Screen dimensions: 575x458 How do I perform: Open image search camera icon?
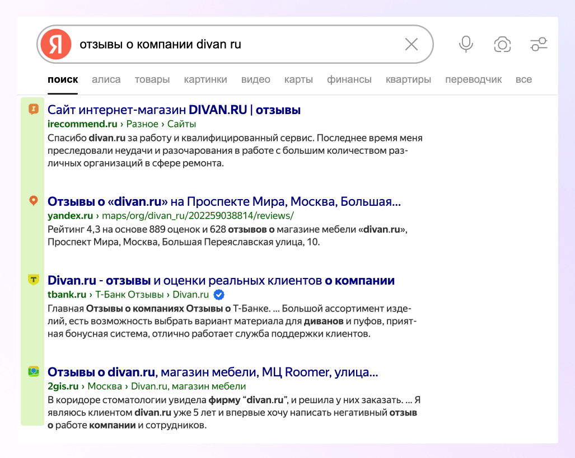(502, 44)
